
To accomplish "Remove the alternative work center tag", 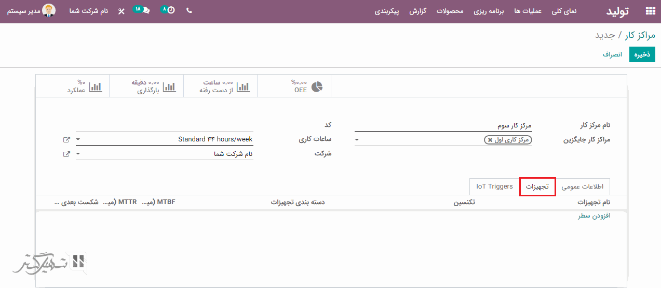I will (490, 140).
